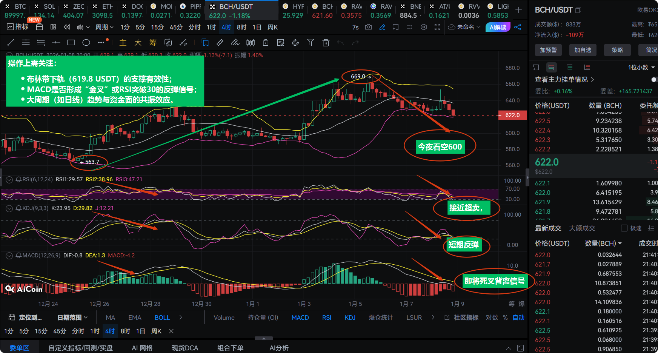The width and height of the screenshot is (658, 353).
Task: Toggle the 极速 checkbox in latest trades
Action: pos(624,228)
